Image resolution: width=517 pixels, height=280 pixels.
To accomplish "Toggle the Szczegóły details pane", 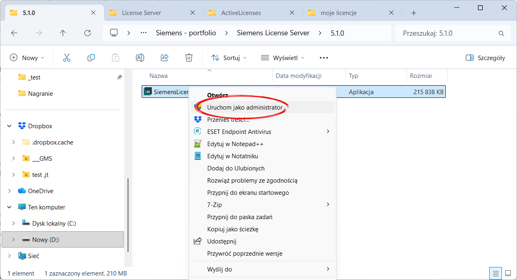I will 485,58.
